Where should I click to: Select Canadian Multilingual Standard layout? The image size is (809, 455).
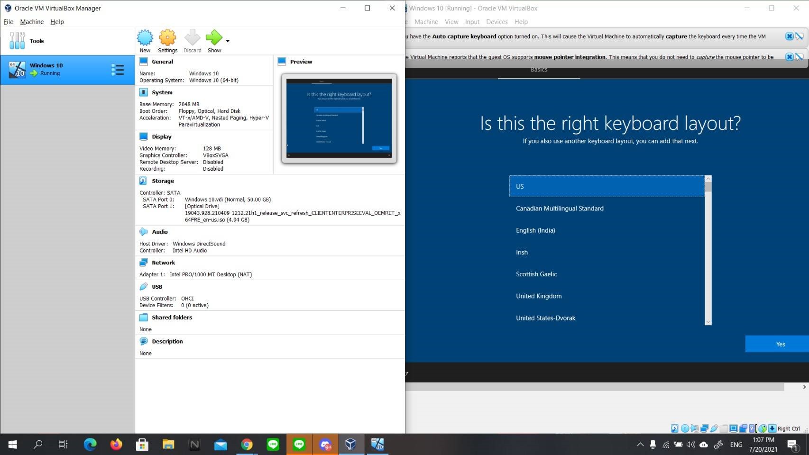tap(607, 209)
